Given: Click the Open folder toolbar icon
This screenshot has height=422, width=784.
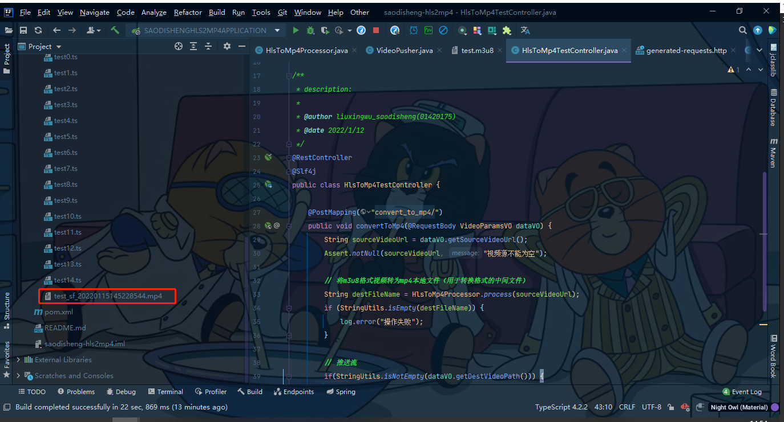Looking at the screenshot, I should pos(9,30).
